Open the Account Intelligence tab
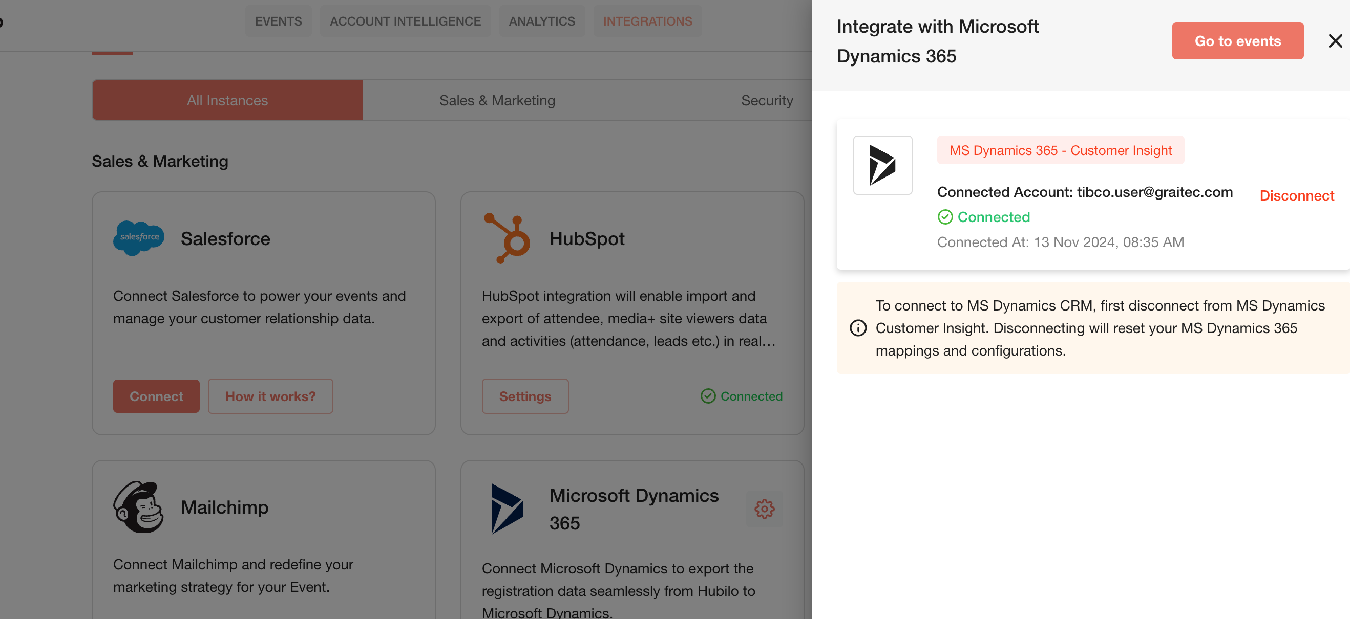The width and height of the screenshot is (1350, 619). pyautogui.click(x=405, y=21)
